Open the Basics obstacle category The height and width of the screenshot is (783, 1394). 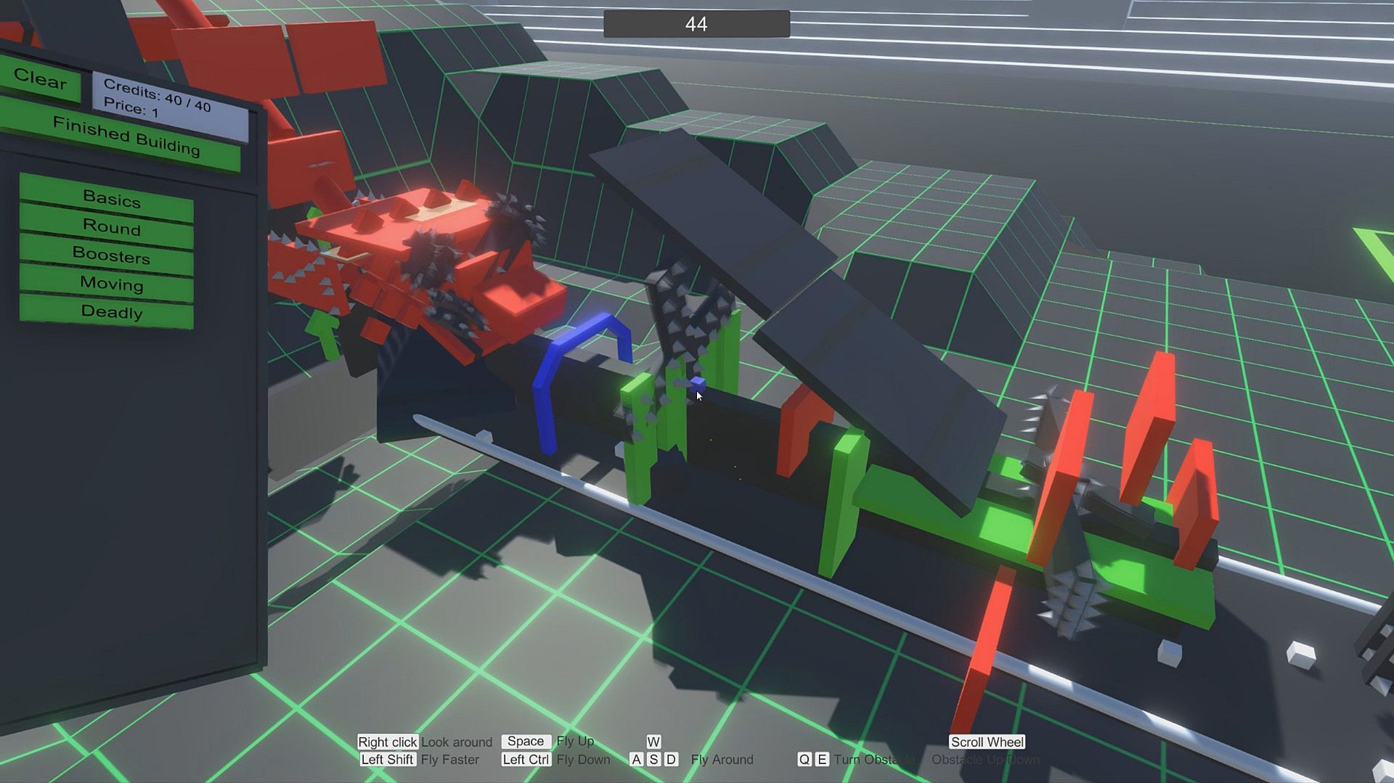tap(107, 198)
